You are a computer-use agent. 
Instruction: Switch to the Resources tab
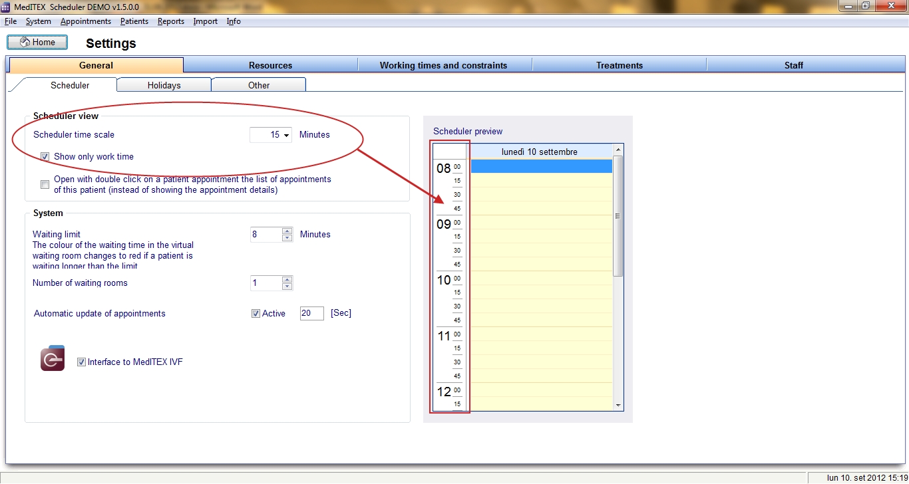point(271,65)
